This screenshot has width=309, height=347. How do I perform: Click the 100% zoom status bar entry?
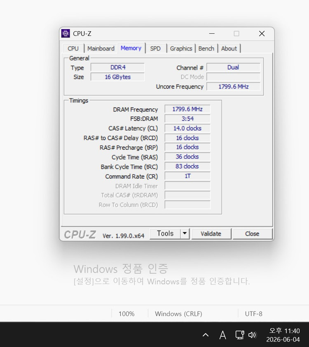click(126, 314)
